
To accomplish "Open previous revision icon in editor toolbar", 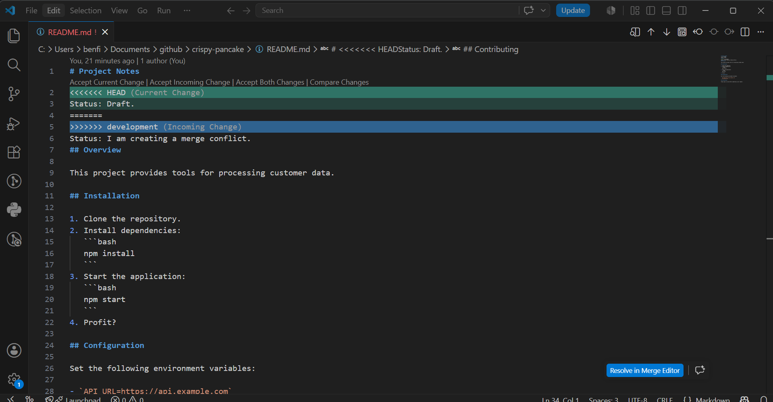I will click(698, 32).
